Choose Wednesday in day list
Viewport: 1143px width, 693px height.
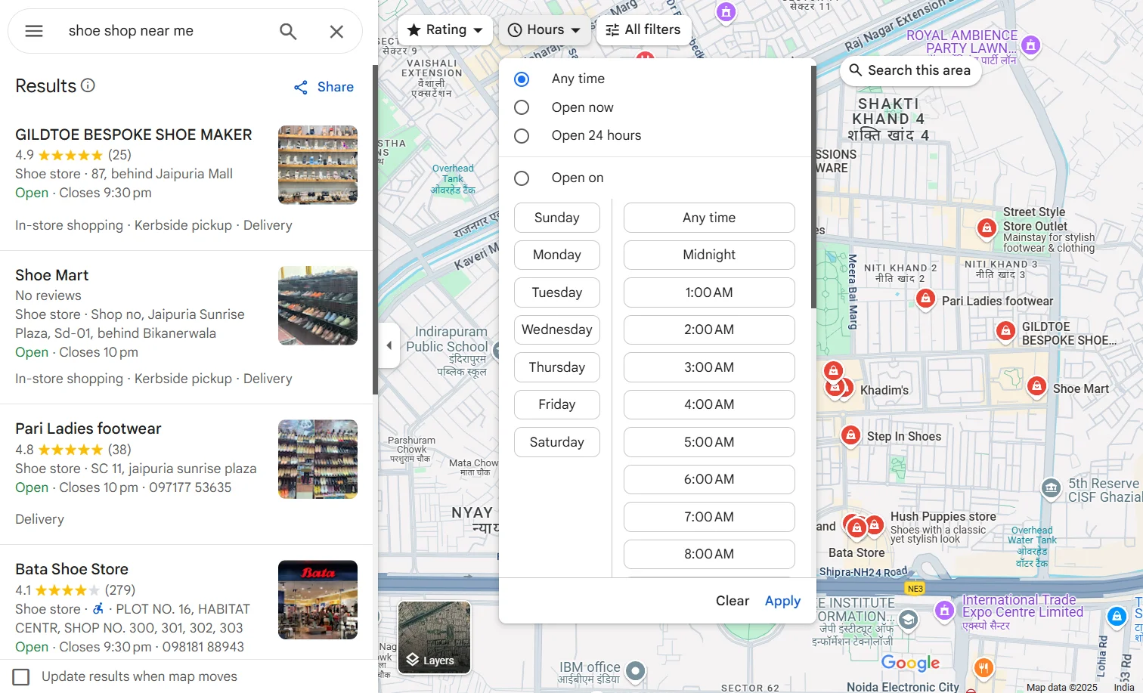[x=557, y=329]
